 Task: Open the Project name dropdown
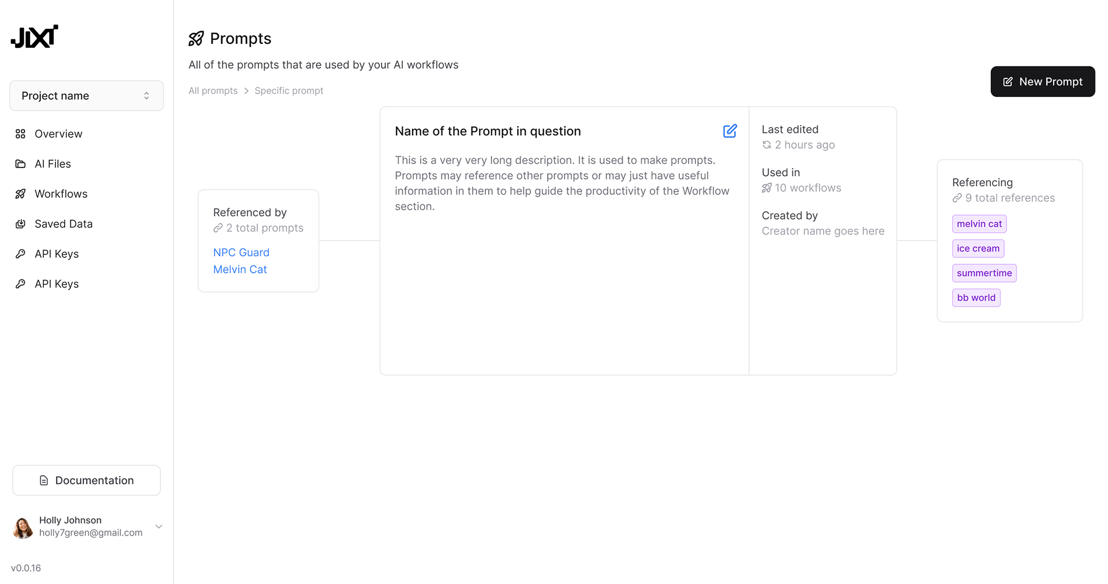[87, 96]
